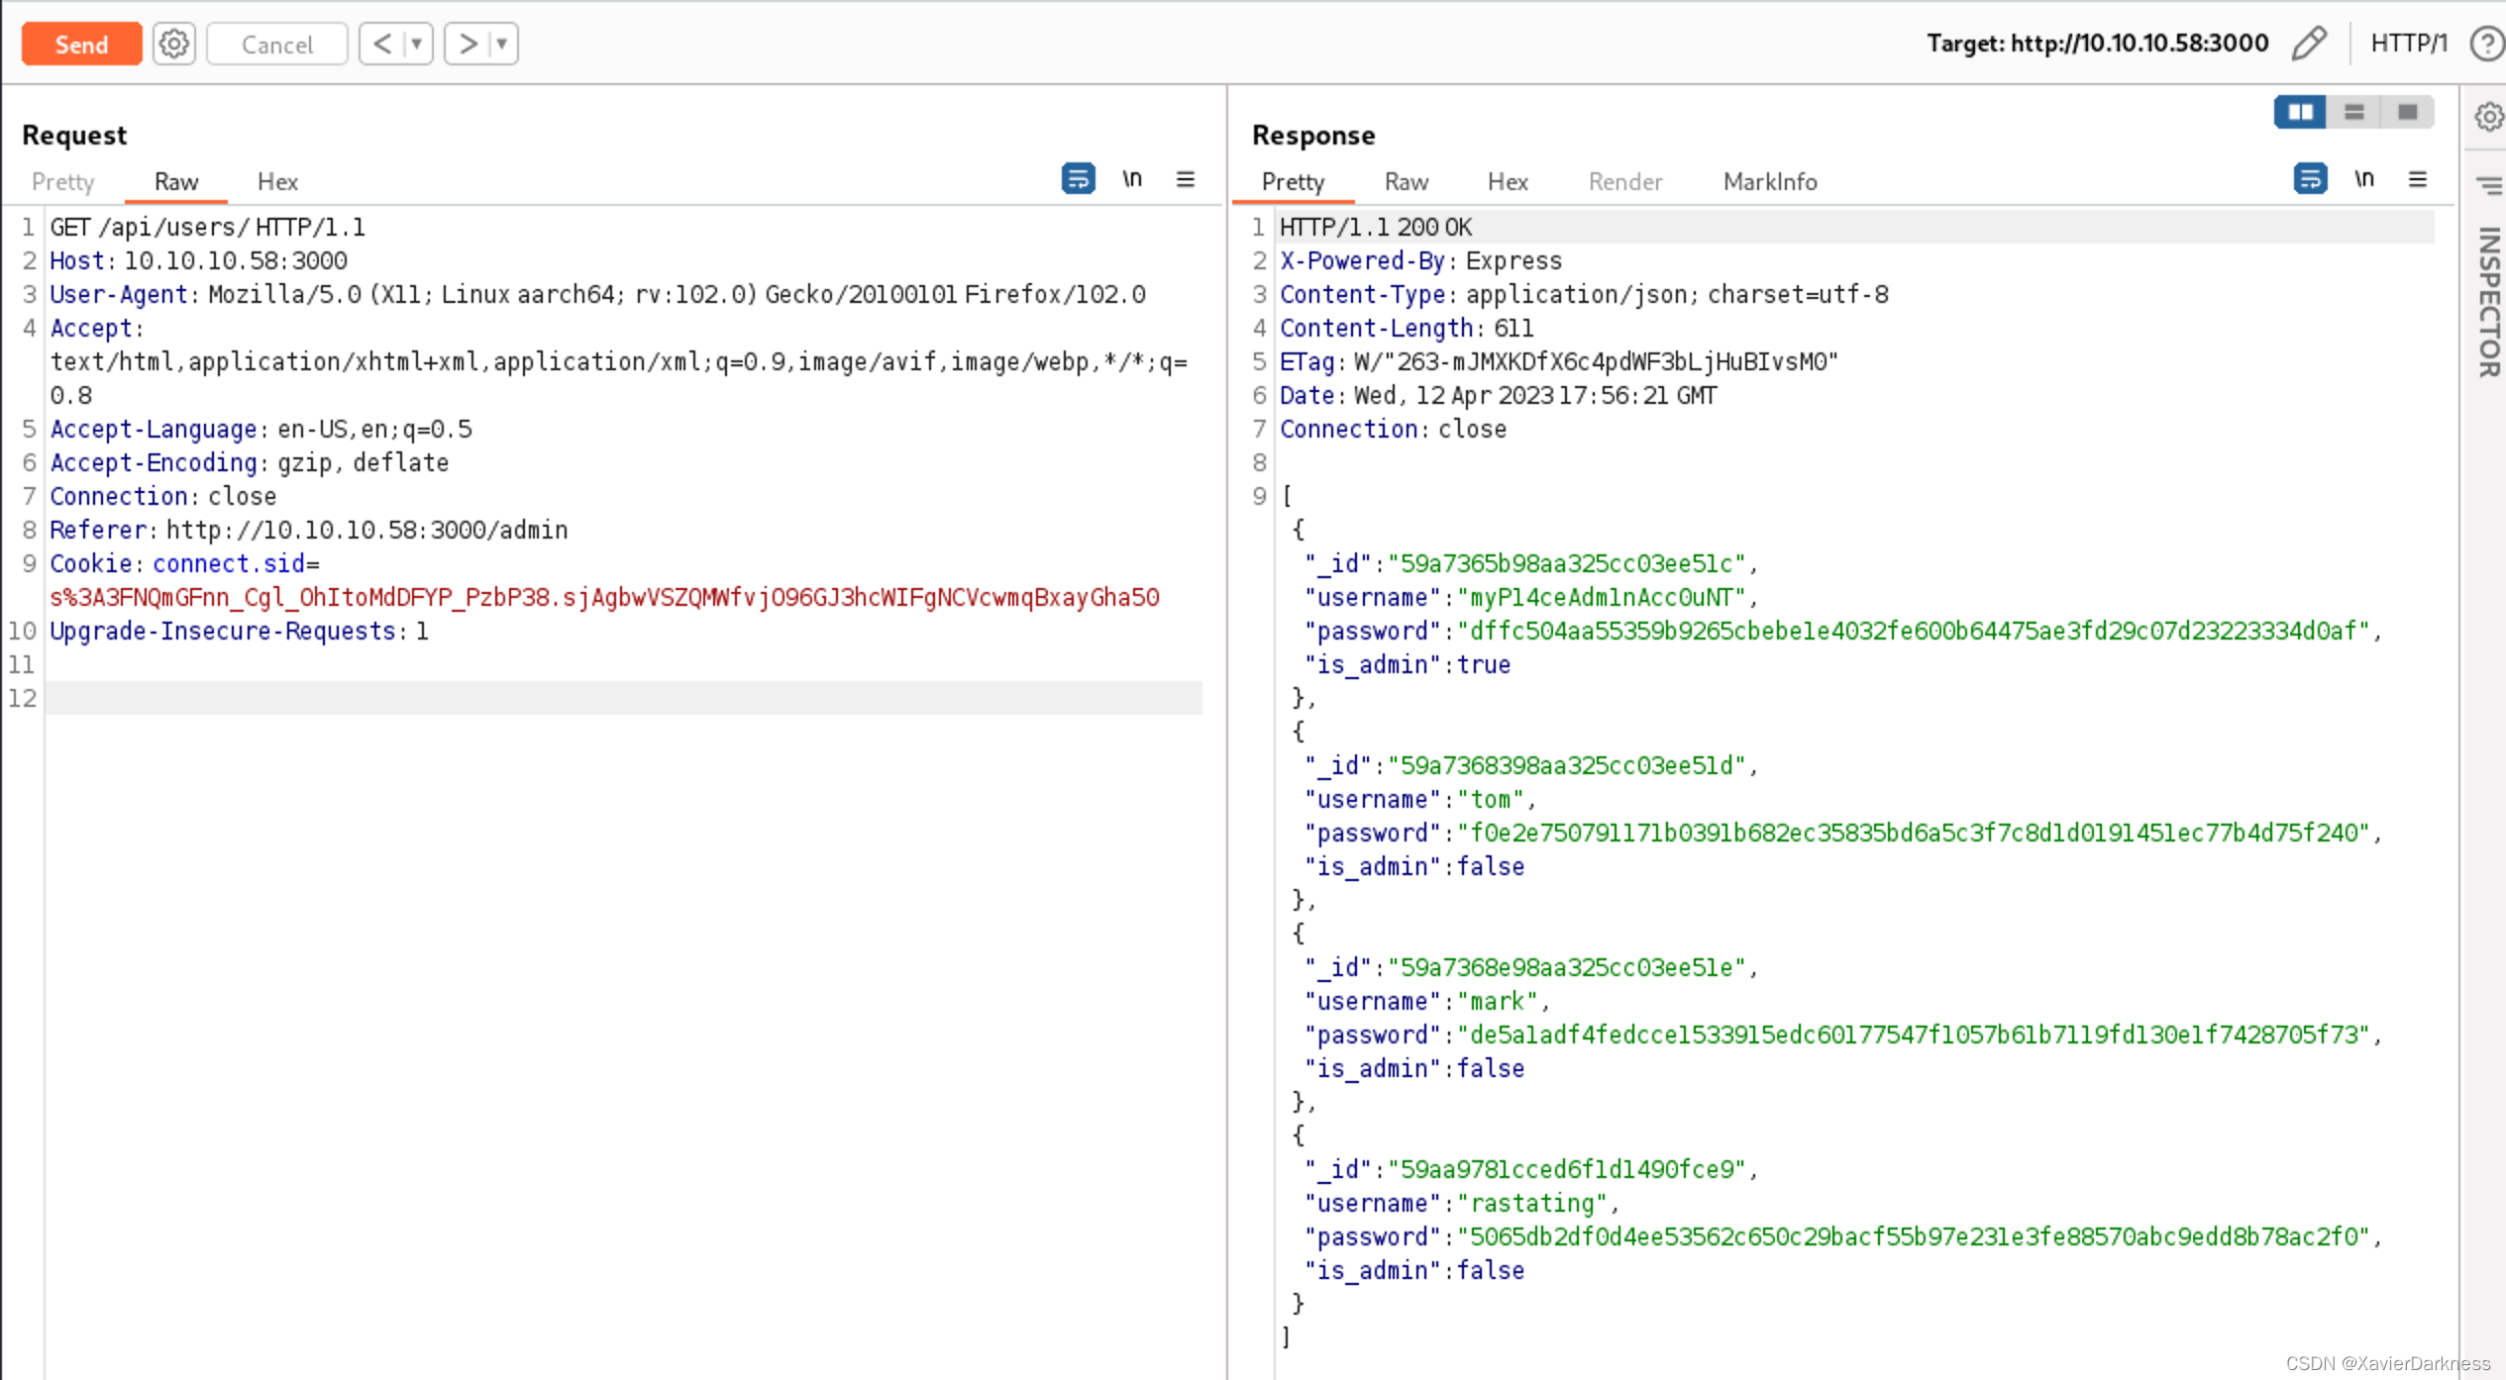This screenshot has height=1380, width=2506.
Task: Click the orange Send button
Action: [81, 45]
